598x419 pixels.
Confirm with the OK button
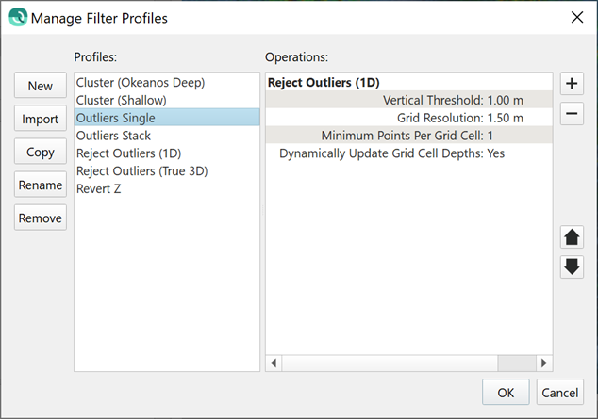coord(506,392)
